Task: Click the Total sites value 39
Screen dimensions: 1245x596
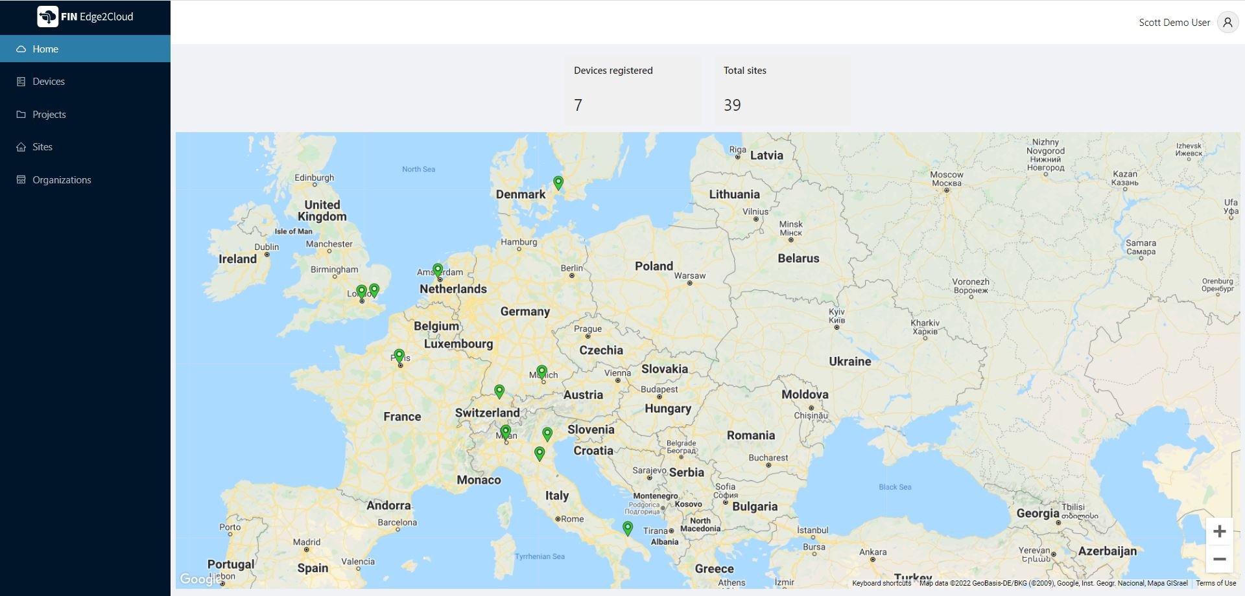Action: click(732, 105)
